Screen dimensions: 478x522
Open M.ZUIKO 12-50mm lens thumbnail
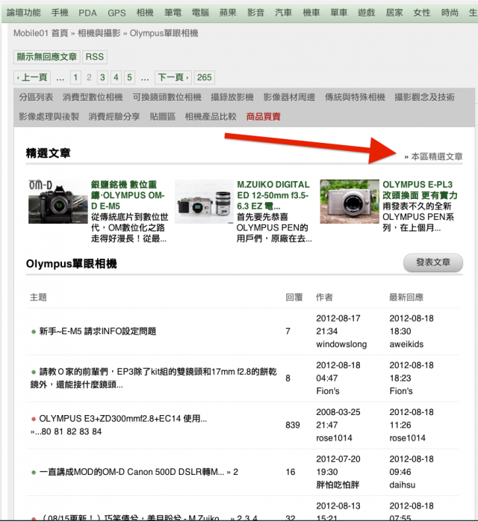(x=204, y=202)
